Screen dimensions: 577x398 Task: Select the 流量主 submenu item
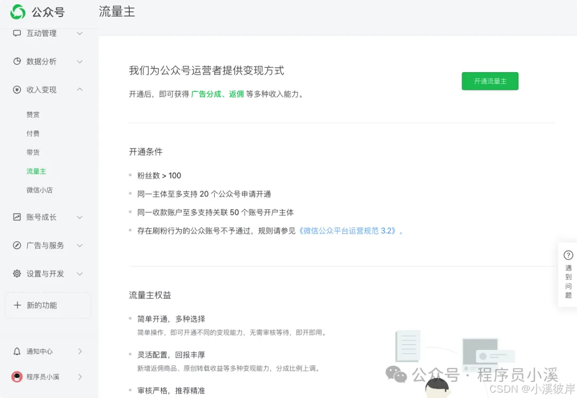coord(36,171)
